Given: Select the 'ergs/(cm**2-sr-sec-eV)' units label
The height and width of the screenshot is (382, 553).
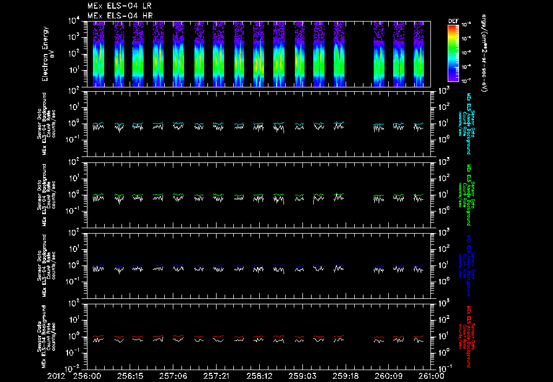Looking at the screenshot, I should pos(484,53).
